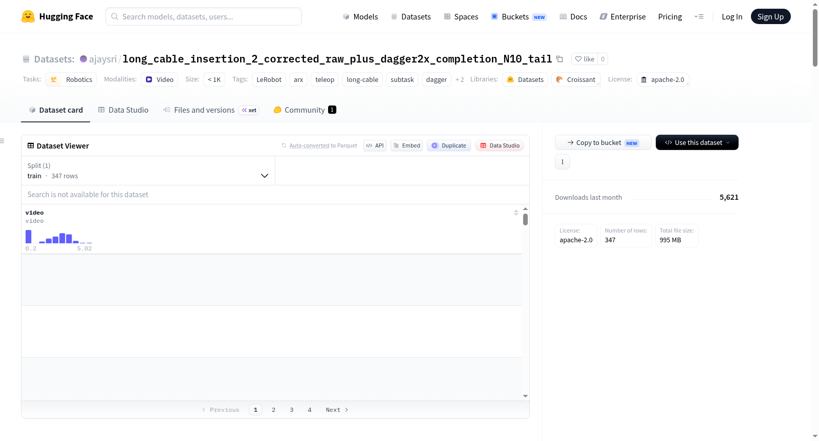
Task: Click the teleop tag
Action: point(325,79)
